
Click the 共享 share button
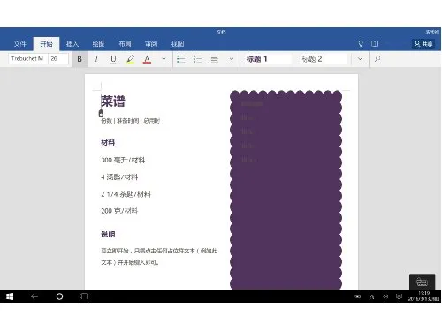point(423,44)
